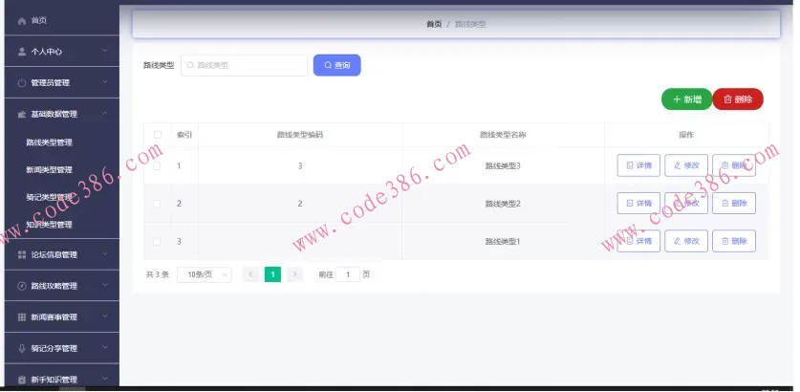Click 修改 edit for 路线类型1 row
Screen dimensions: 800x392
686,241
